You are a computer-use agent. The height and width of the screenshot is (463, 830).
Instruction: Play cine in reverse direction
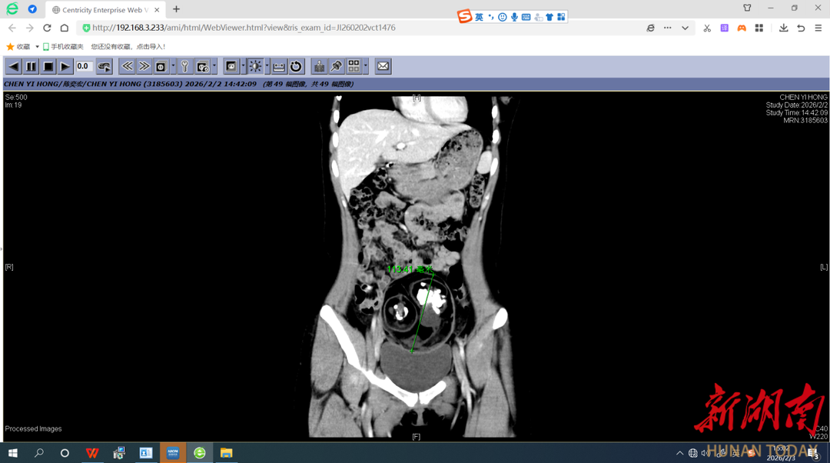(14, 67)
